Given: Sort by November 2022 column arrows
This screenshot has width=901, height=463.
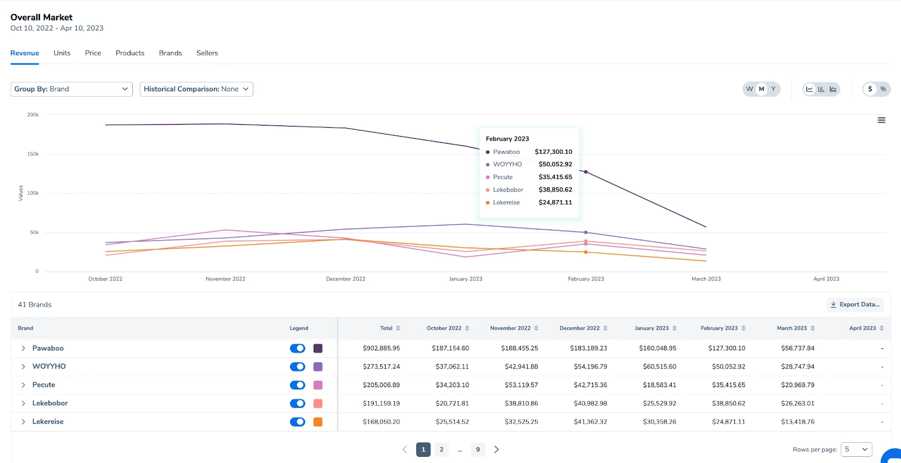Looking at the screenshot, I should click(x=536, y=328).
